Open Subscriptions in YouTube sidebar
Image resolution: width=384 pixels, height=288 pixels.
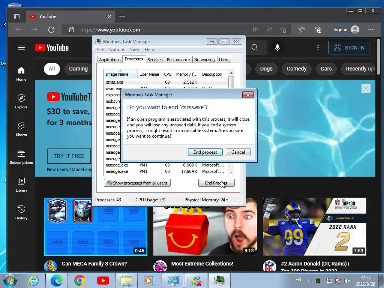click(21, 157)
